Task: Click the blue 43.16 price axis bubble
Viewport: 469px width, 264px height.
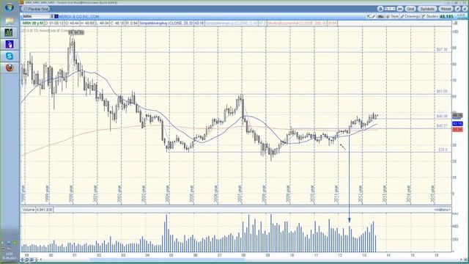Action: (457, 124)
